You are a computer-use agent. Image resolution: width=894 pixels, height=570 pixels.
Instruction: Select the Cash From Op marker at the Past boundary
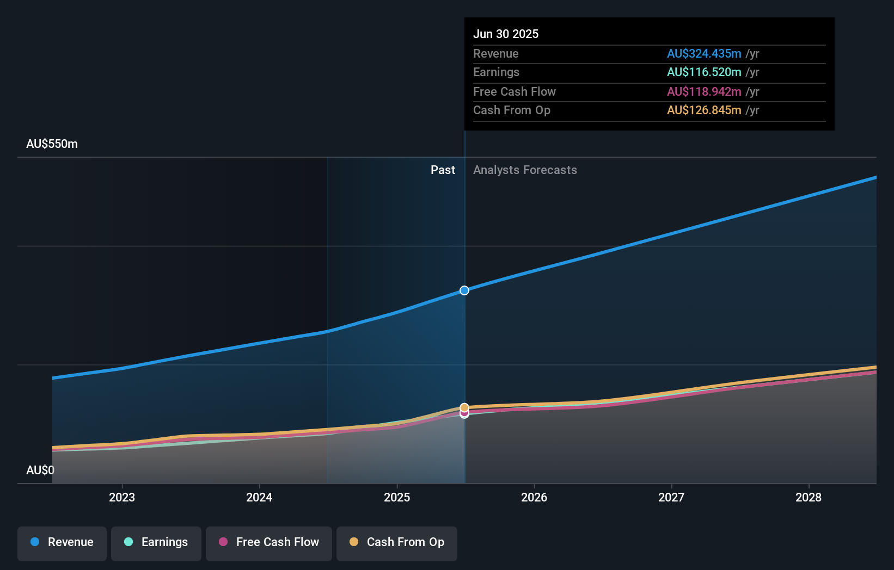[464, 406]
